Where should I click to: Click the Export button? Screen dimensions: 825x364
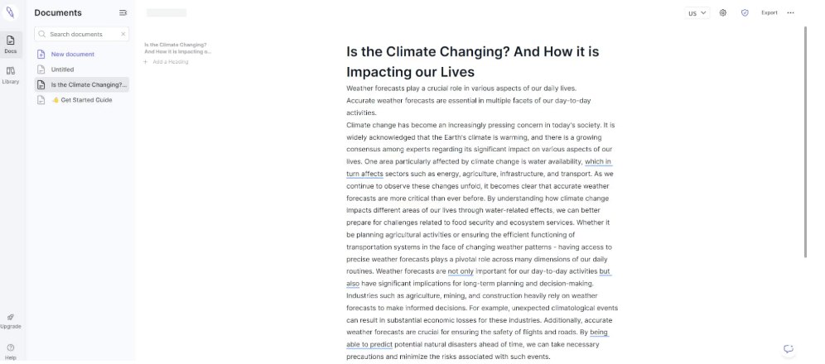point(770,13)
